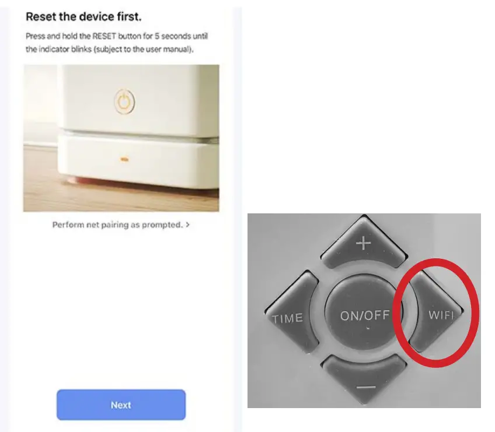Screen dimensions: 495x432
Task: Click the orange indicator light on the device
Action: coord(125,160)
